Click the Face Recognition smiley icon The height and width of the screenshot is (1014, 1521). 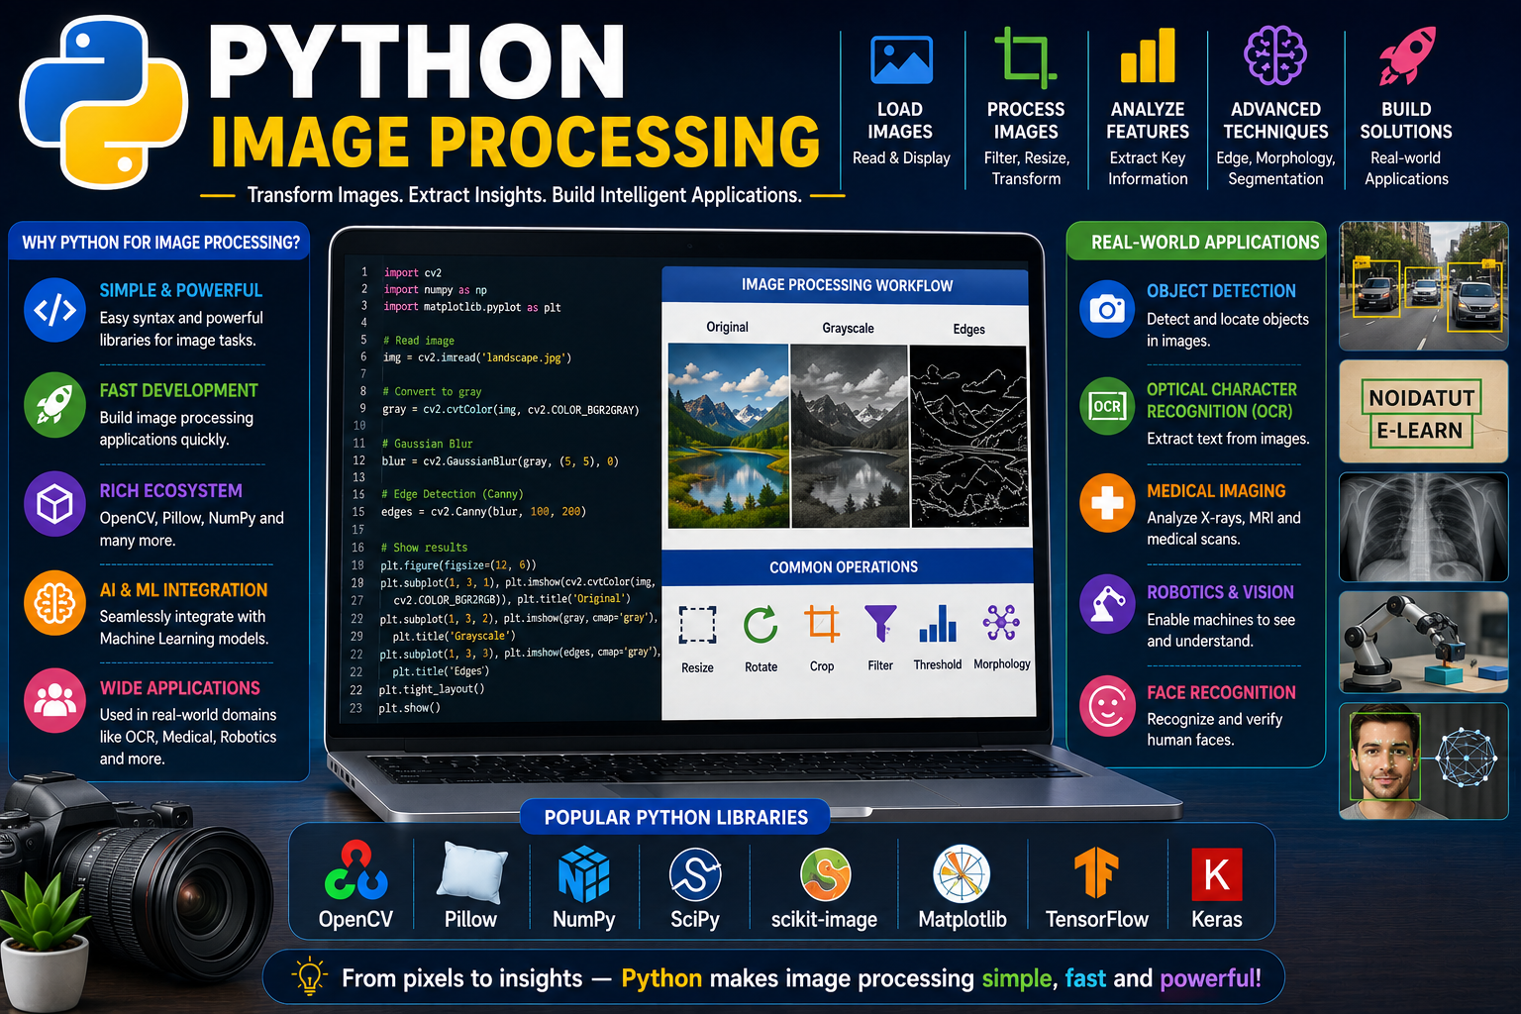(x=1107, y=706)
